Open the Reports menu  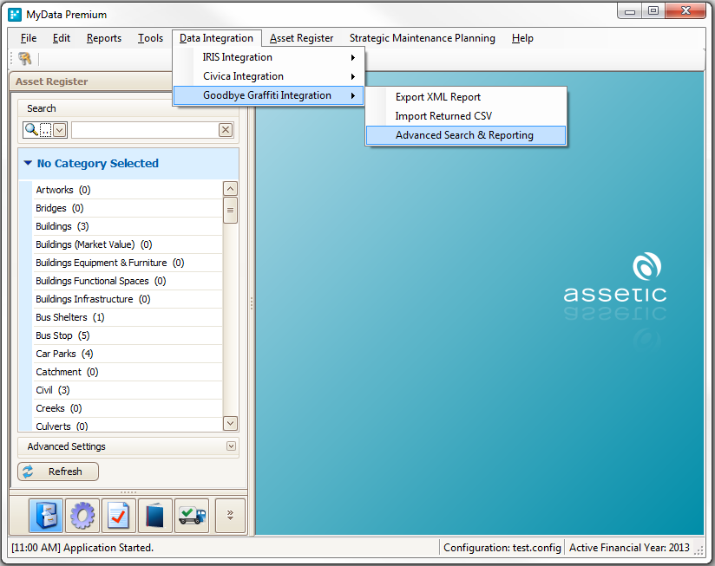point(104,38)
